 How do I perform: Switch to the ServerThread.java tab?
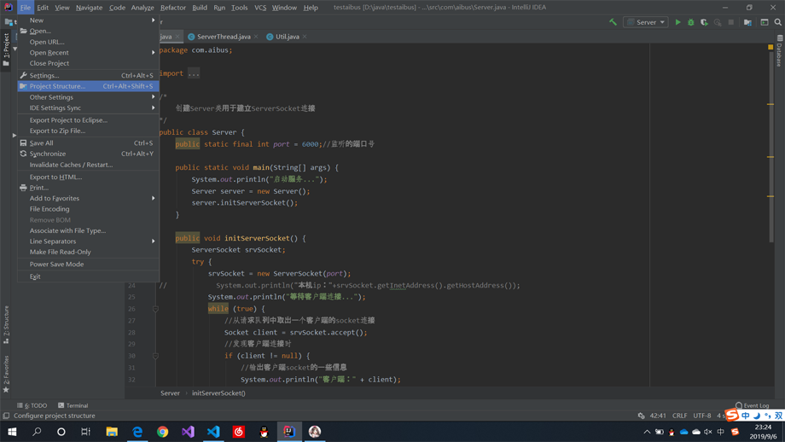click(224, 37)
